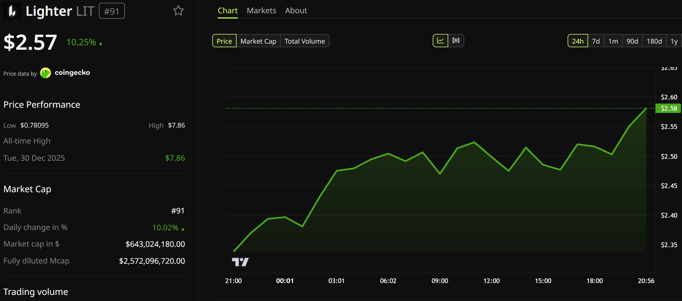Viewport: 682px width, 301px height.
Task: Set chart range to 180d
Action: coord(654,41)
